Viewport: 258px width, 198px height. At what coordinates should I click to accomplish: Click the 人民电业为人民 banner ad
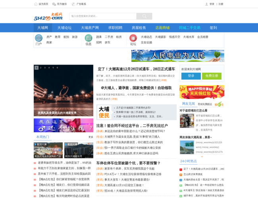178,56
